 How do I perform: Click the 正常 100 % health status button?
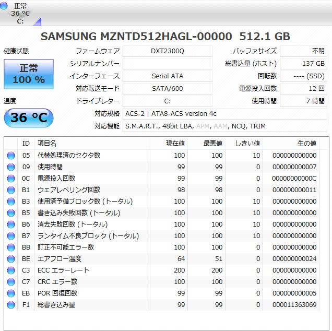[x=29, y=74]
